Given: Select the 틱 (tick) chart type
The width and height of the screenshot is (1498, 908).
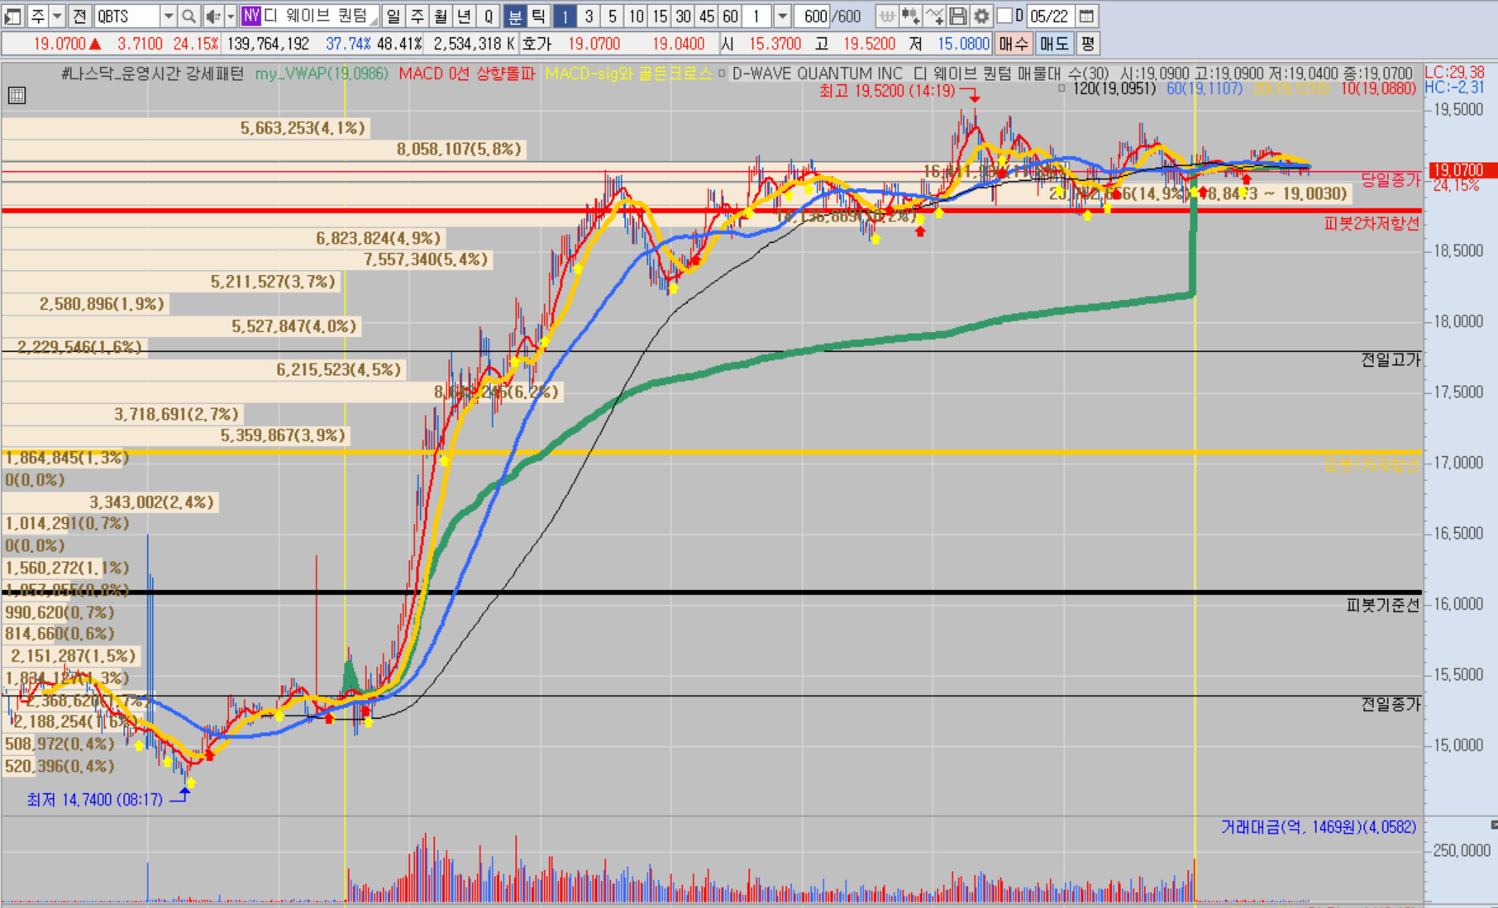Looking at the screenshot, I should tap(538, 16).
